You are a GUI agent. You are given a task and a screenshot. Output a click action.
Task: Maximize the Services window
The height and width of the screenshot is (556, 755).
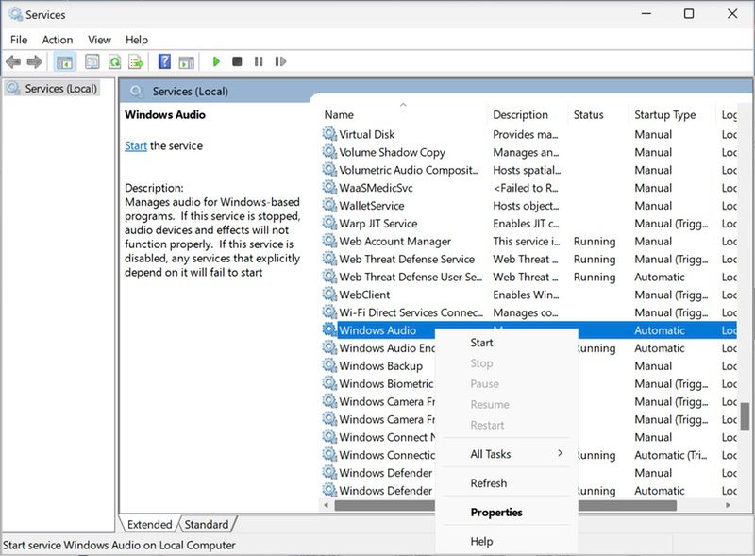689,14
